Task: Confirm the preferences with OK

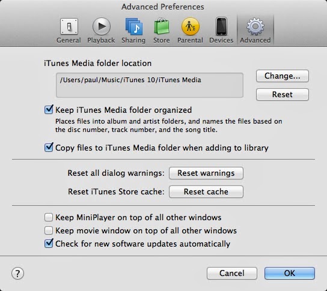Action: coord(290,274)
